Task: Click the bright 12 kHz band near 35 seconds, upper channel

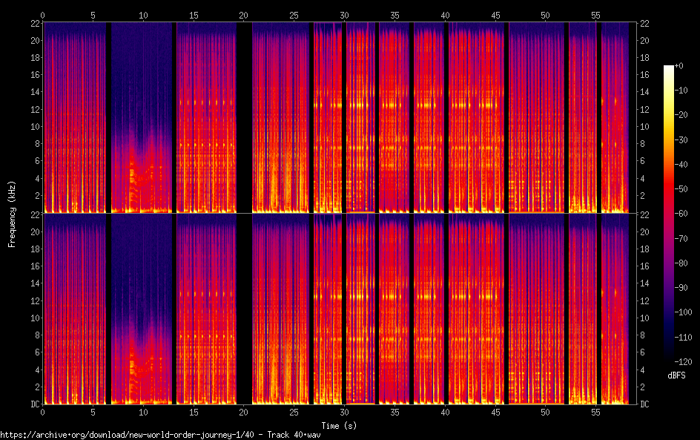Action: coord(392,105)
